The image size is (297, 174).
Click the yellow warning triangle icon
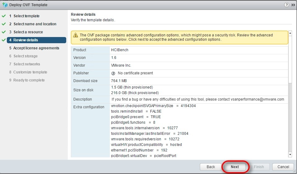coord(75,35)
